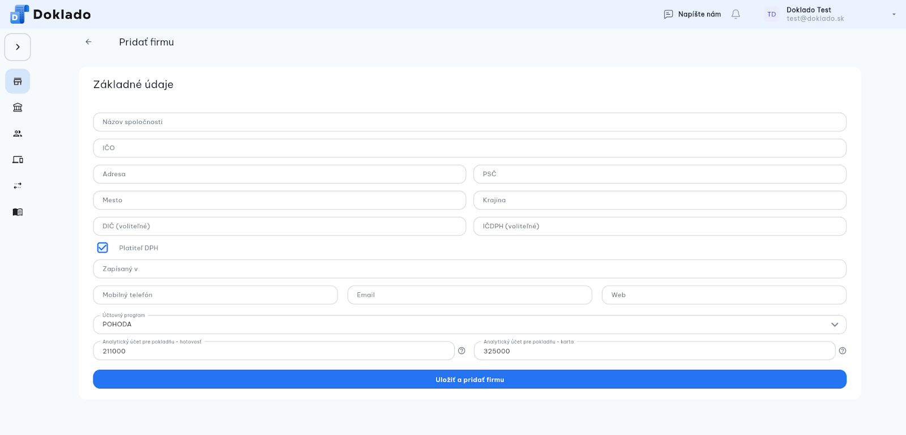
Task: Click Uložiť a pridať firmu button
Action: (x=469, y=379)
